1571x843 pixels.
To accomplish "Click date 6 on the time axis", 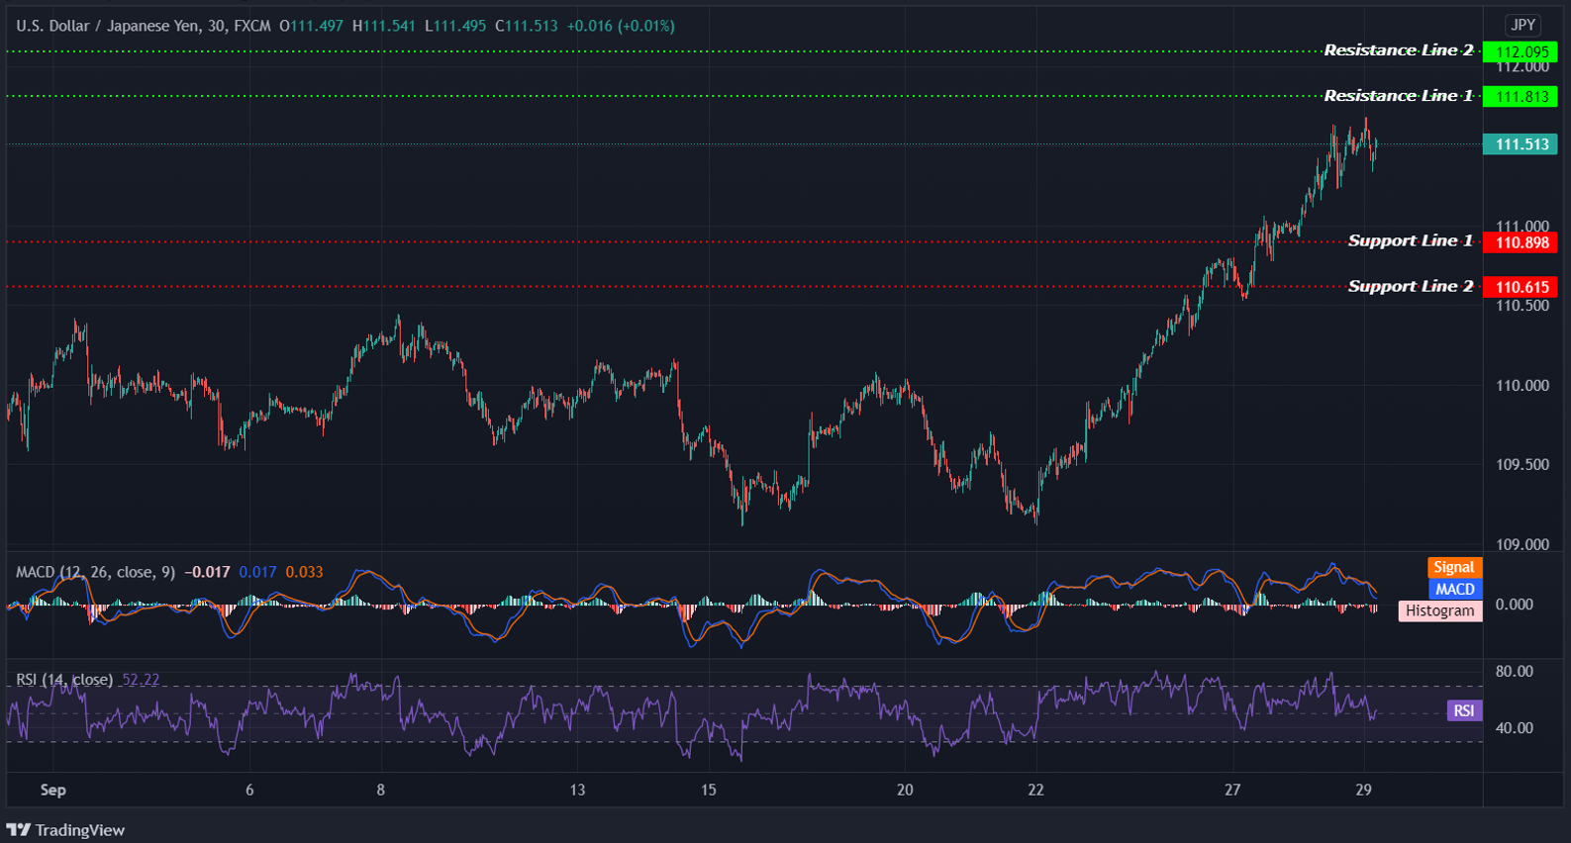I will pos(249,790).
